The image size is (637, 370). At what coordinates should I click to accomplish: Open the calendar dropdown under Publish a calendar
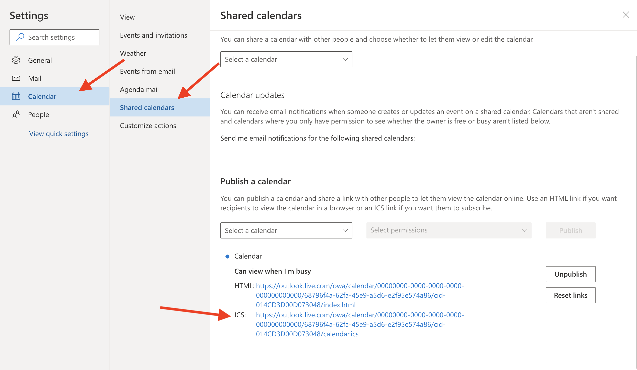[286, 230]
